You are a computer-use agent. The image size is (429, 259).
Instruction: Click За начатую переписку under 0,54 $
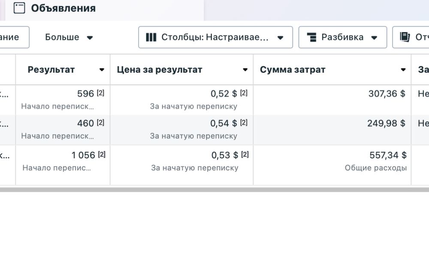tap(193, 136)
